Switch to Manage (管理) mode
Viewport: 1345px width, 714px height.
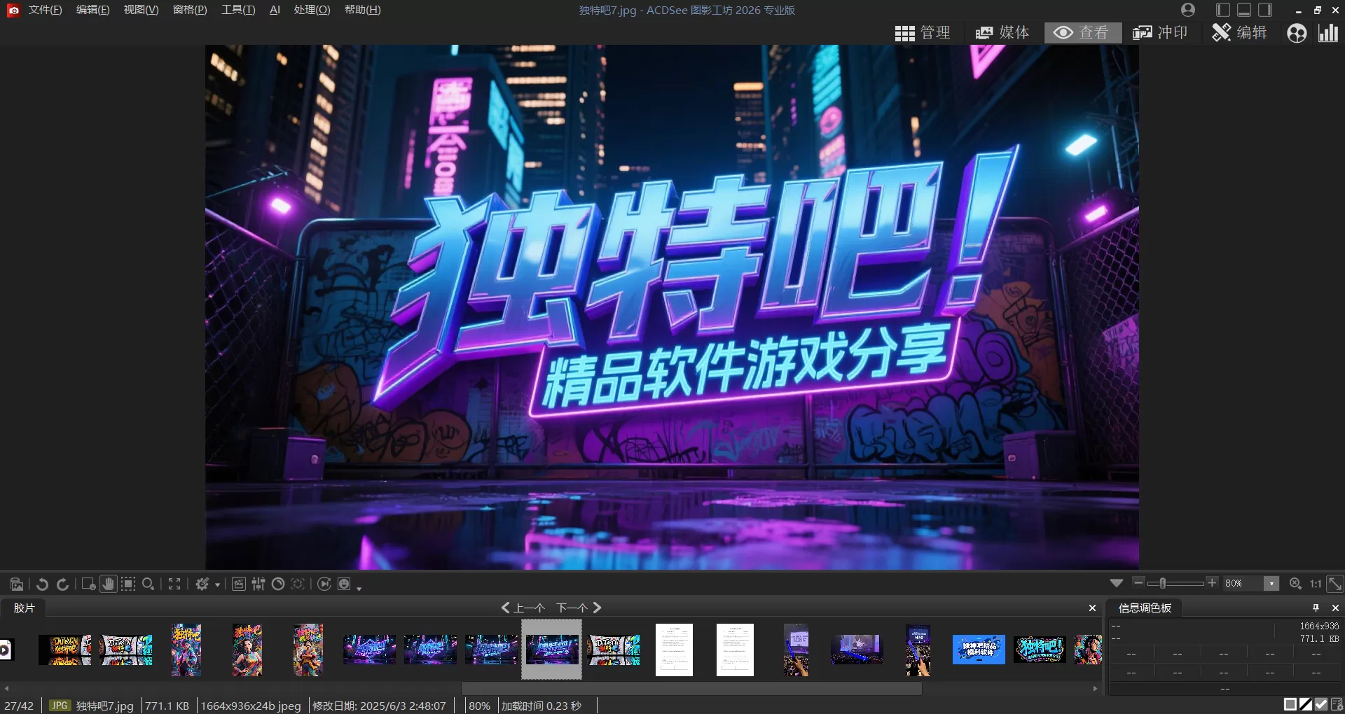point(923,33)
